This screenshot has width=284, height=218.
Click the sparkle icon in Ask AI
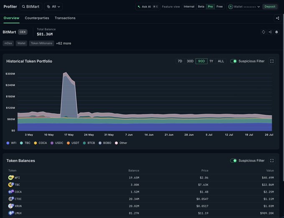click(139, 7)
